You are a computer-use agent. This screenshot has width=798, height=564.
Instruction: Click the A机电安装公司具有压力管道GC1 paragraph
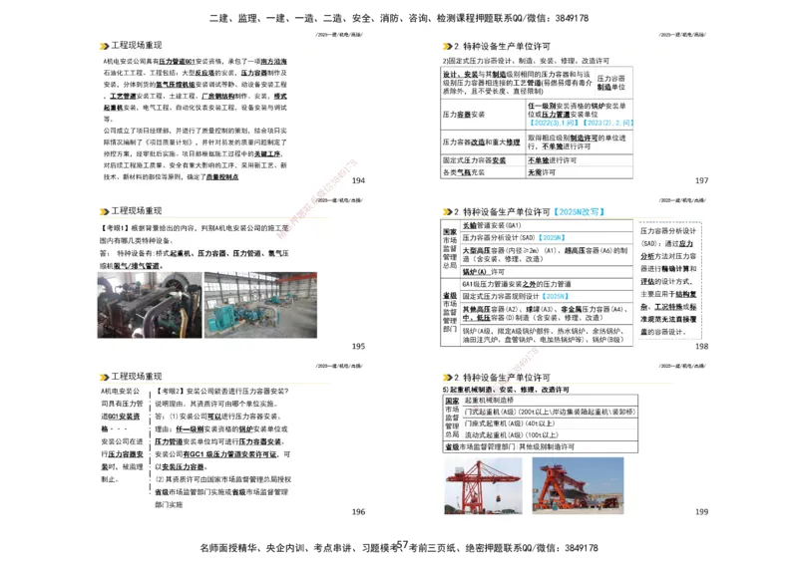click(196, 90)
